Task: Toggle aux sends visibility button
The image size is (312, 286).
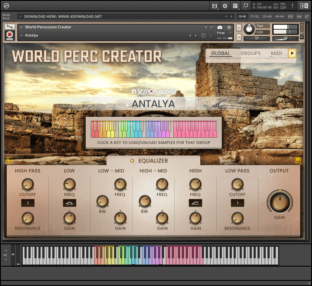Action: pos(299,17)
